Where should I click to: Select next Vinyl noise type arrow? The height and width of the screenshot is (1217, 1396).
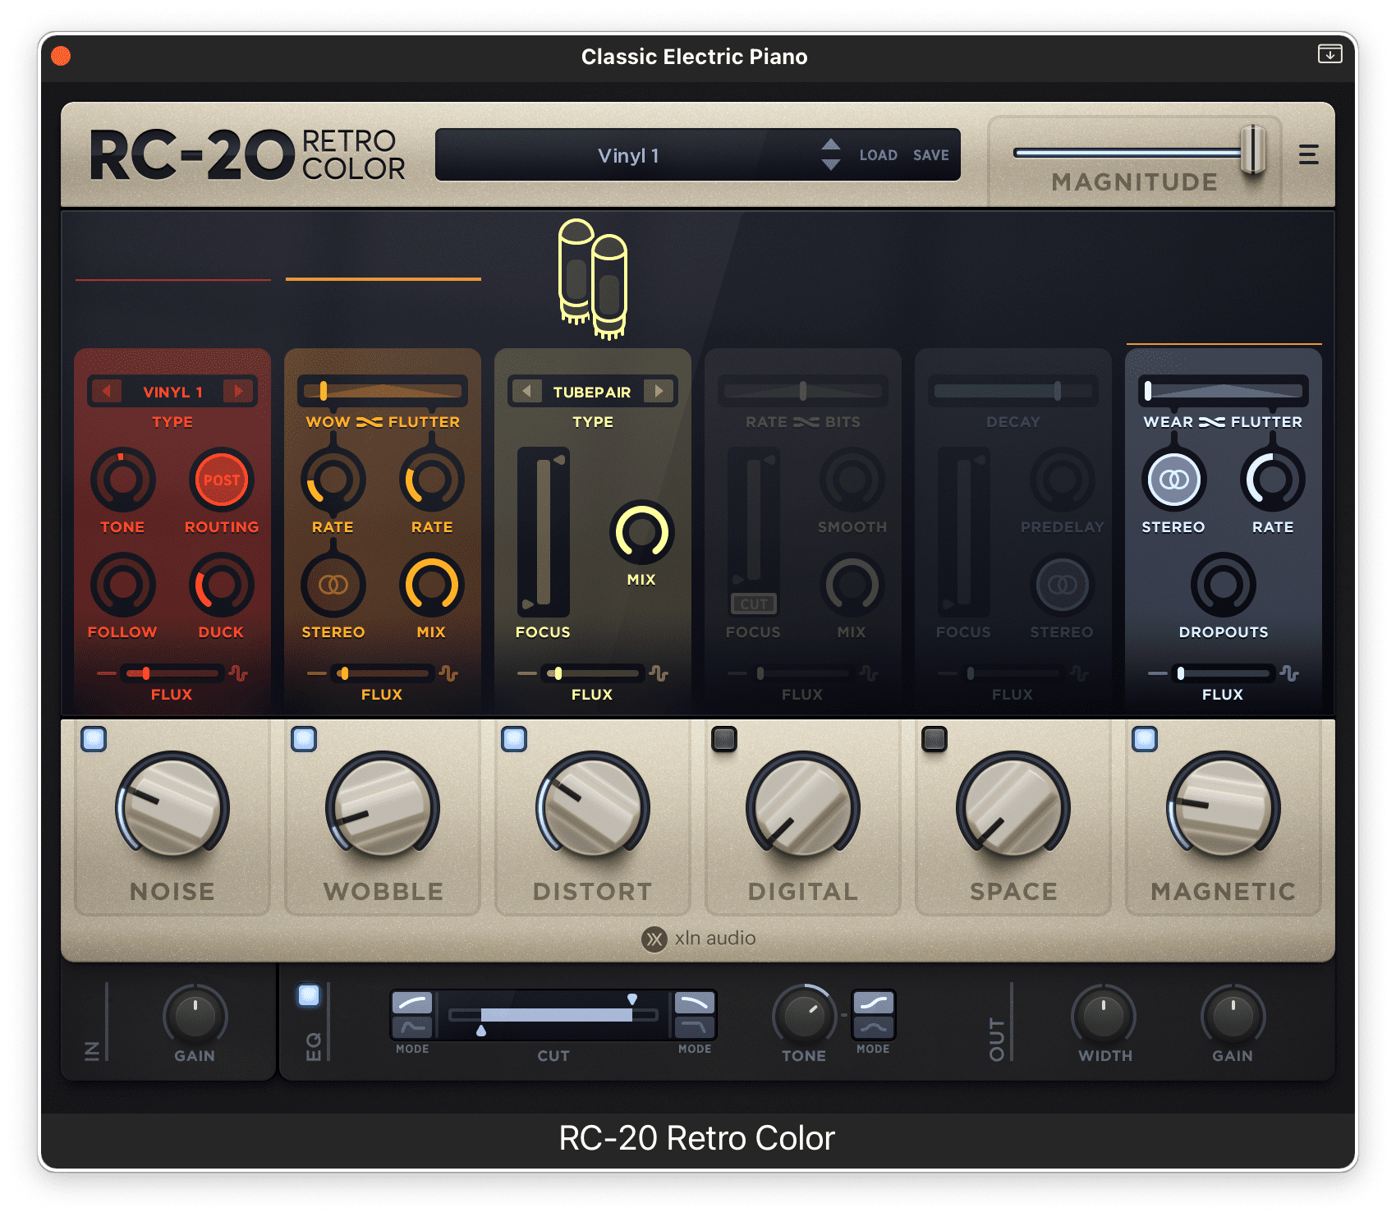click(238, 391)
